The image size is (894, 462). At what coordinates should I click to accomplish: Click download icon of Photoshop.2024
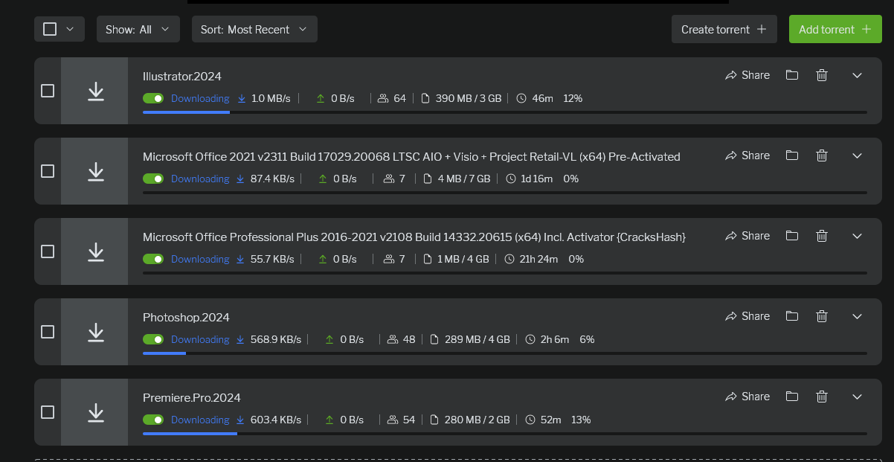(95, 332)
